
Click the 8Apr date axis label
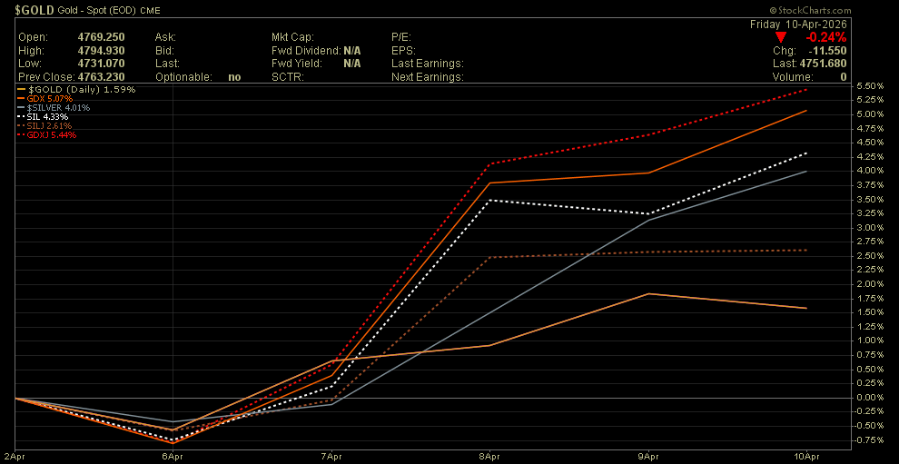[x=489, y=455]
